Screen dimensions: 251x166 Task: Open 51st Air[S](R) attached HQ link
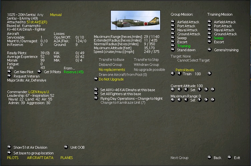click(x=37, y=22)
